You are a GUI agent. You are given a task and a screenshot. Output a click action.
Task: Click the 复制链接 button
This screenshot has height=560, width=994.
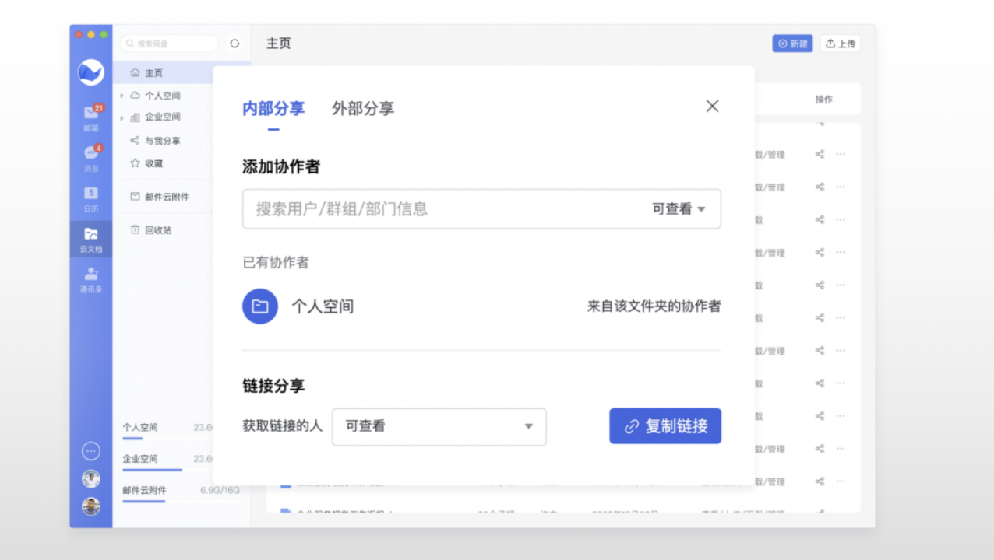pos(664,426)
